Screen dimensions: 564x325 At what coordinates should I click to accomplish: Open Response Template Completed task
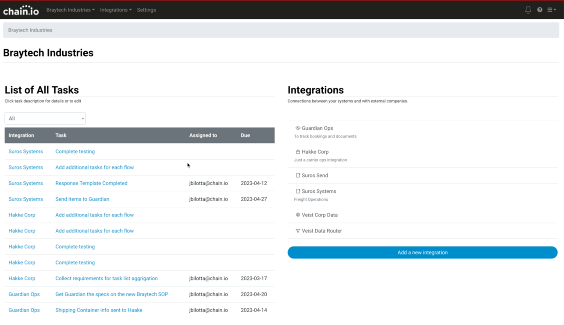tap(91, 183)
